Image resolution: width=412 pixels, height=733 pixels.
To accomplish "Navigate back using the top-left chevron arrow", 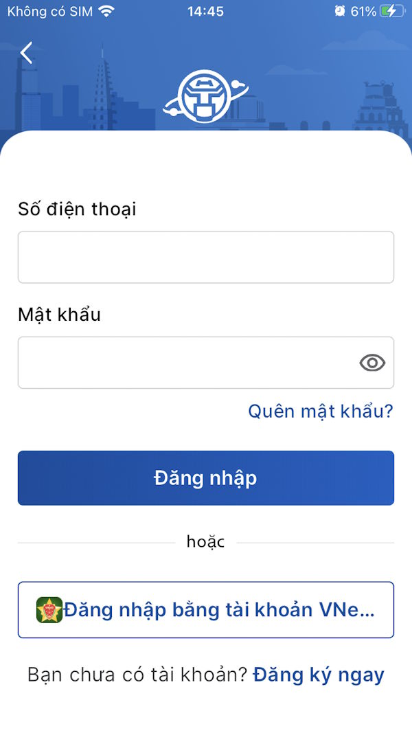I will (26, 52).
